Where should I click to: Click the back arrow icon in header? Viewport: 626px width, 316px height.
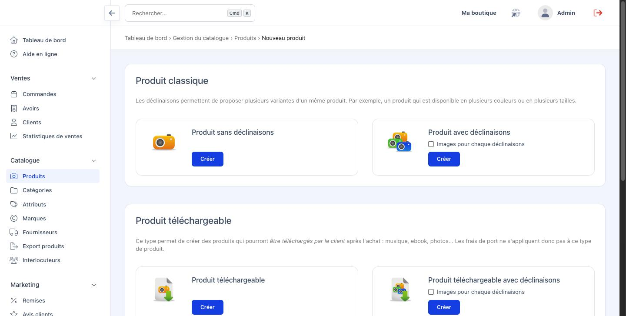pos(112,13)
